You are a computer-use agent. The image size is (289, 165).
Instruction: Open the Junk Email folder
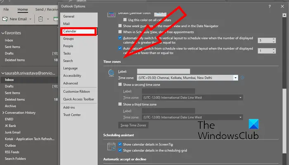click(12, 132)
